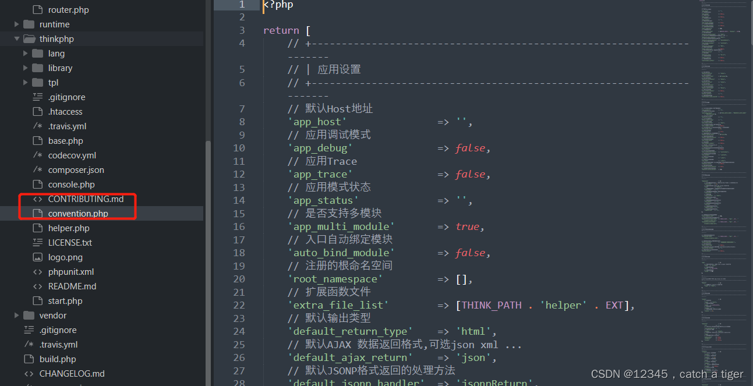753x386 pixels.
Task: Click the 'app_trace' key text
Action: [x=320, y=175]
